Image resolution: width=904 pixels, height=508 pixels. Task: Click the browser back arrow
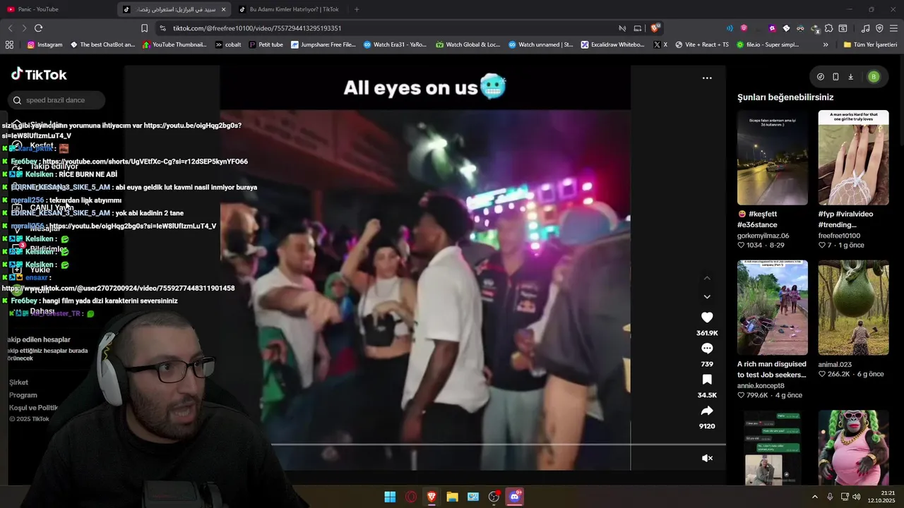(x=10, y=28)
